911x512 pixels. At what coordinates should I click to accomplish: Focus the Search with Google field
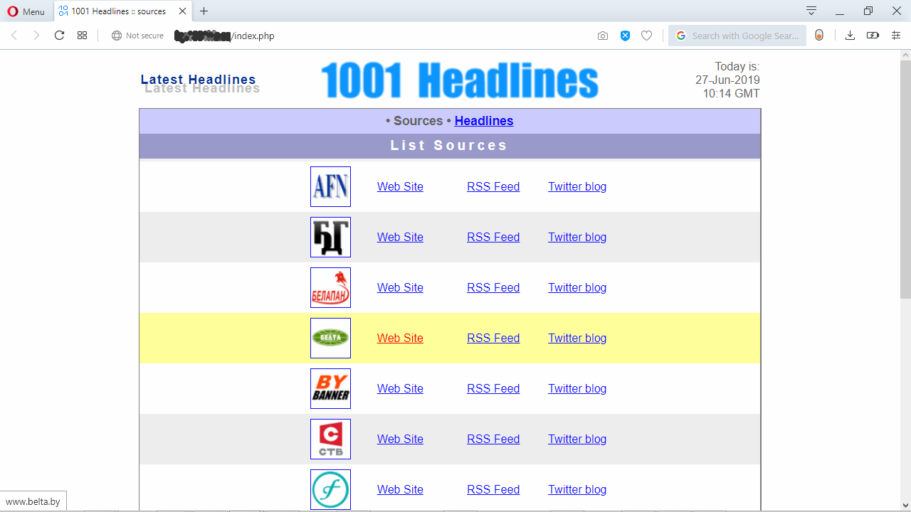click(737, 36)
